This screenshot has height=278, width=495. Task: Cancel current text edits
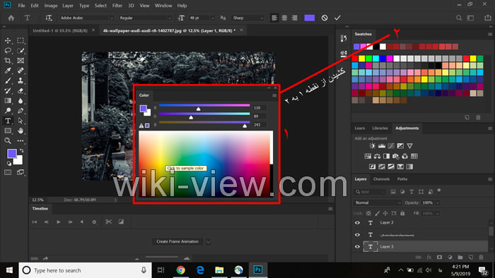(x=325, y=18)
